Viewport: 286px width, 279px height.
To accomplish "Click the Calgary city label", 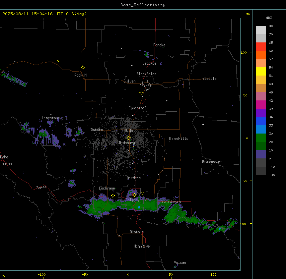I will pos(132,200).
